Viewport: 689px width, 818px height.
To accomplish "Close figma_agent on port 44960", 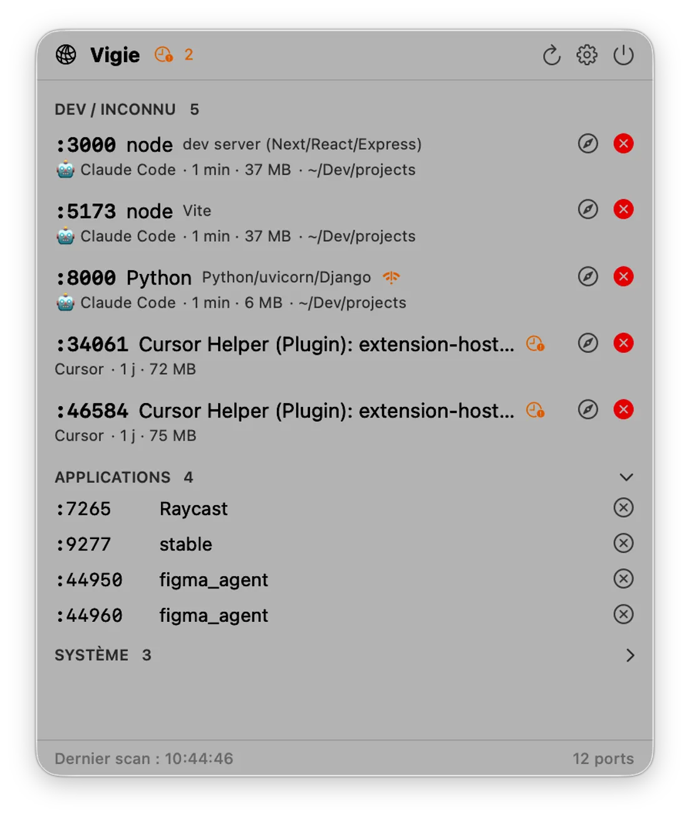I will [x=623, y=614].
